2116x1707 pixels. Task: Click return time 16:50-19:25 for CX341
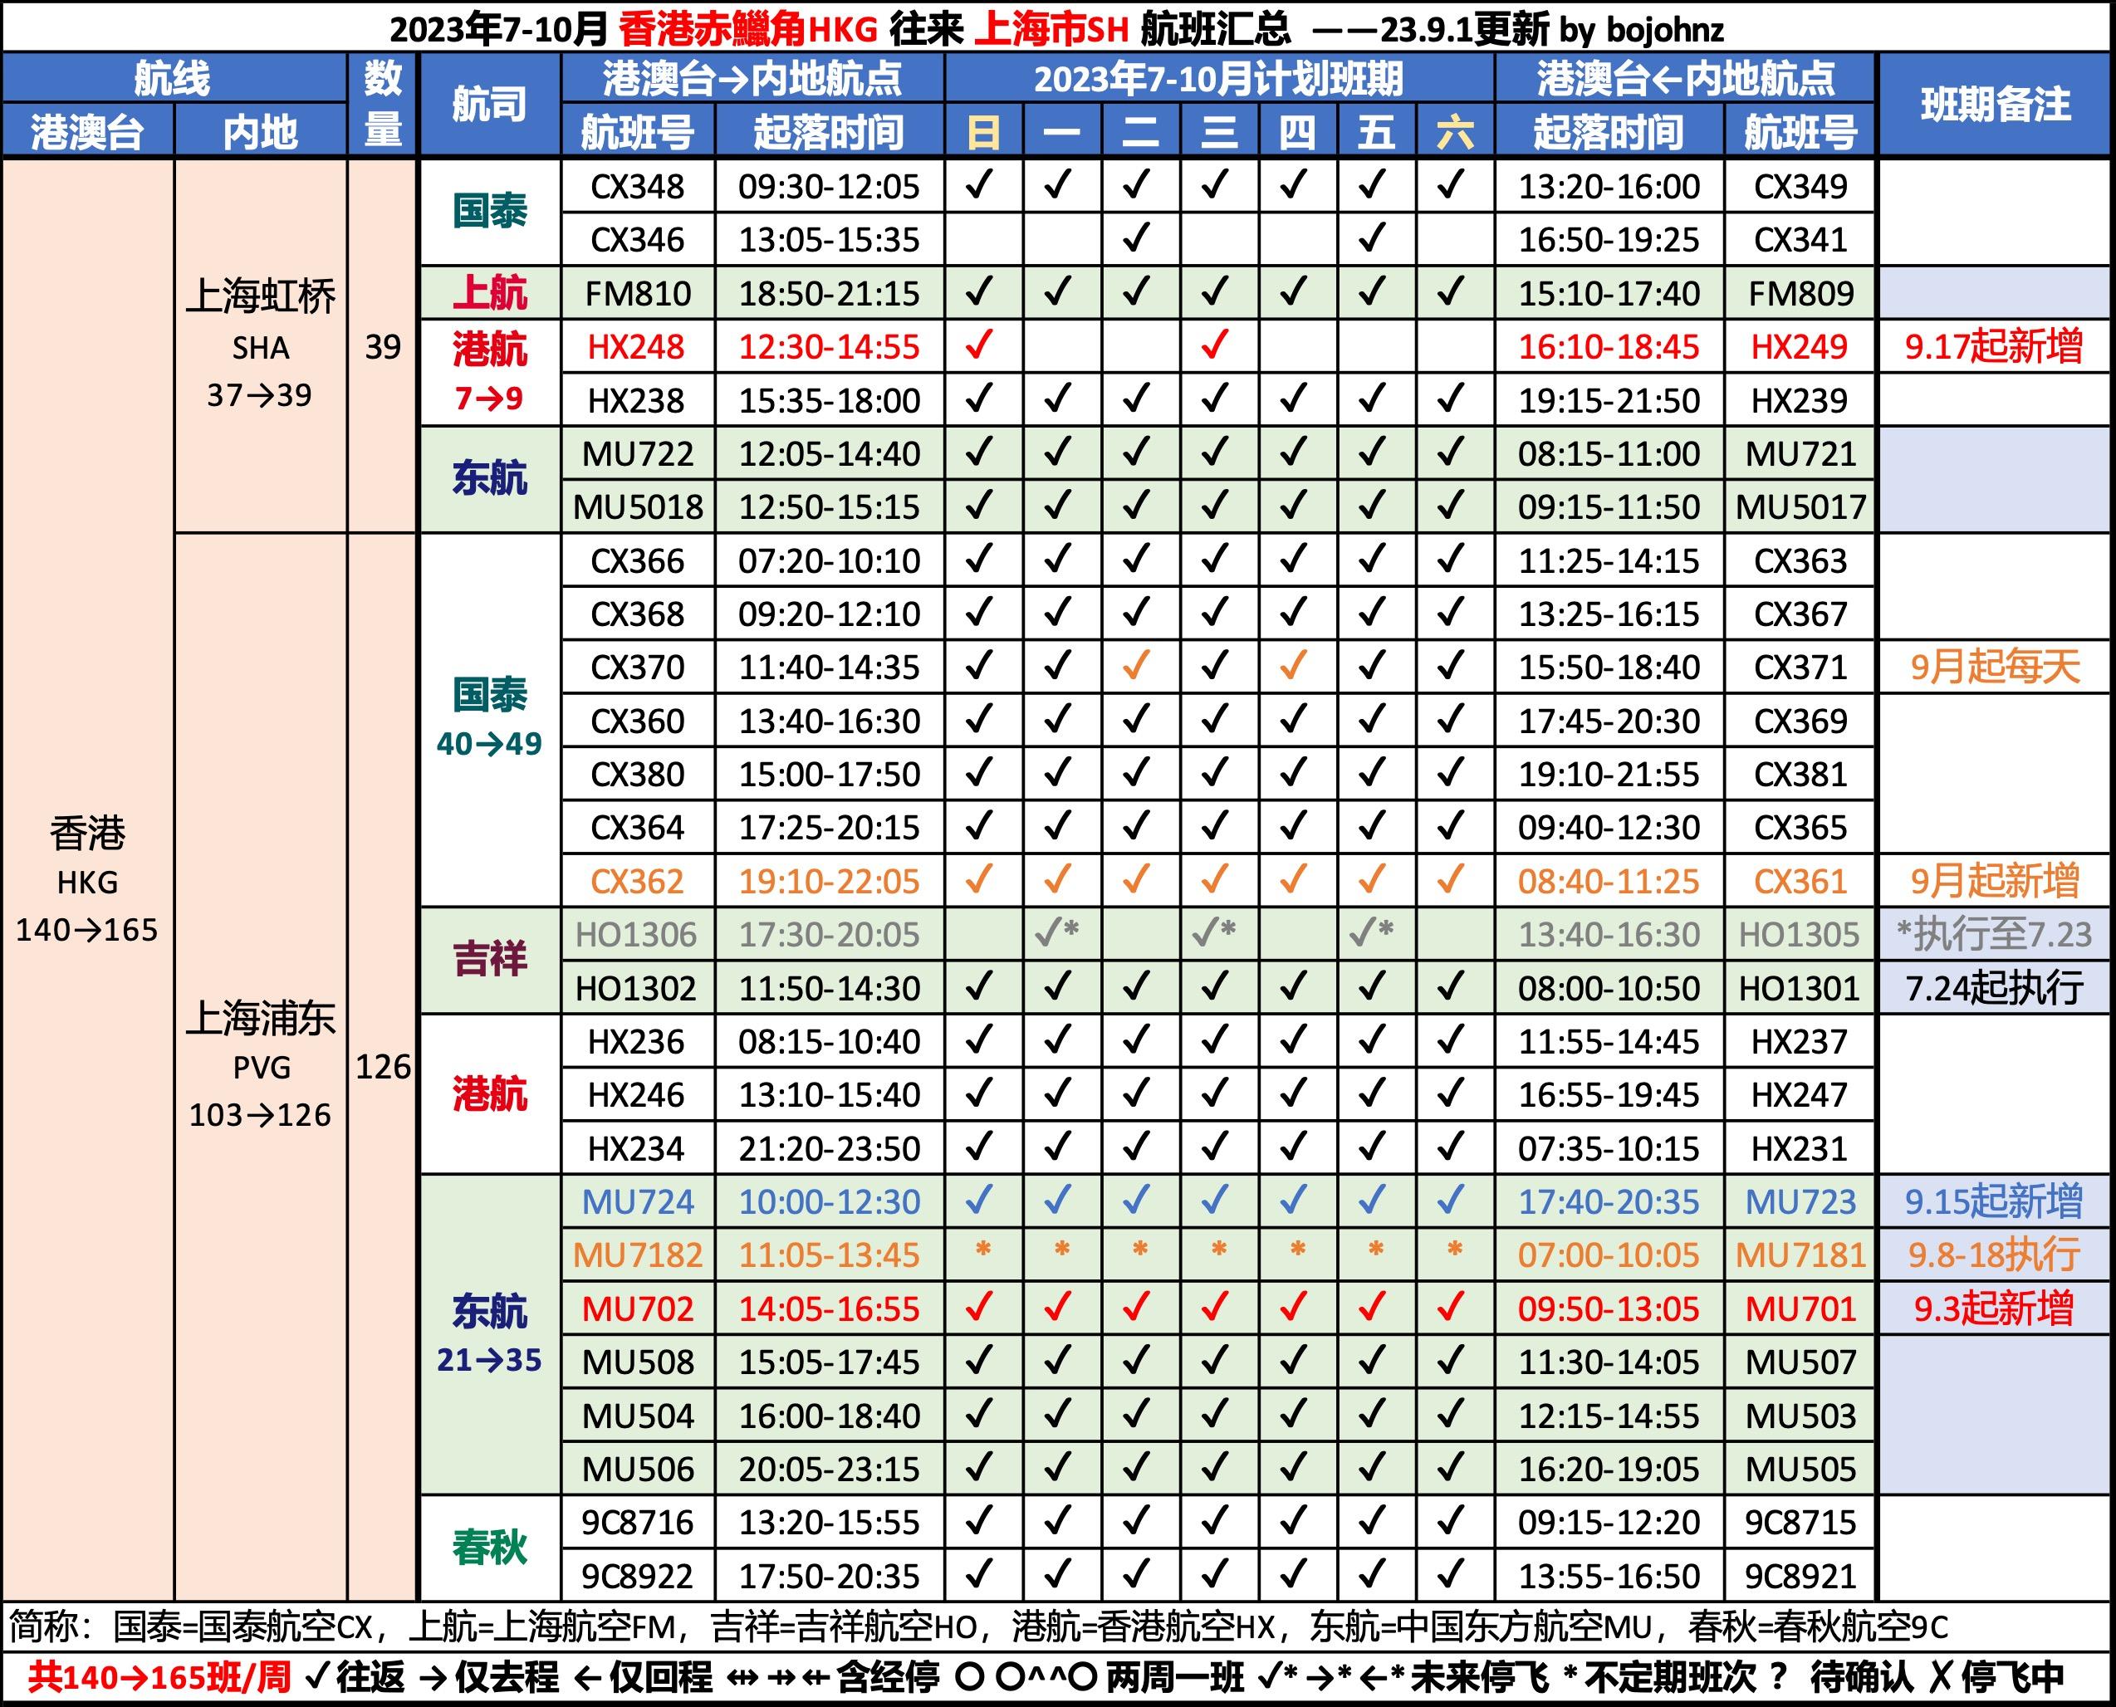click(1609, 239)
